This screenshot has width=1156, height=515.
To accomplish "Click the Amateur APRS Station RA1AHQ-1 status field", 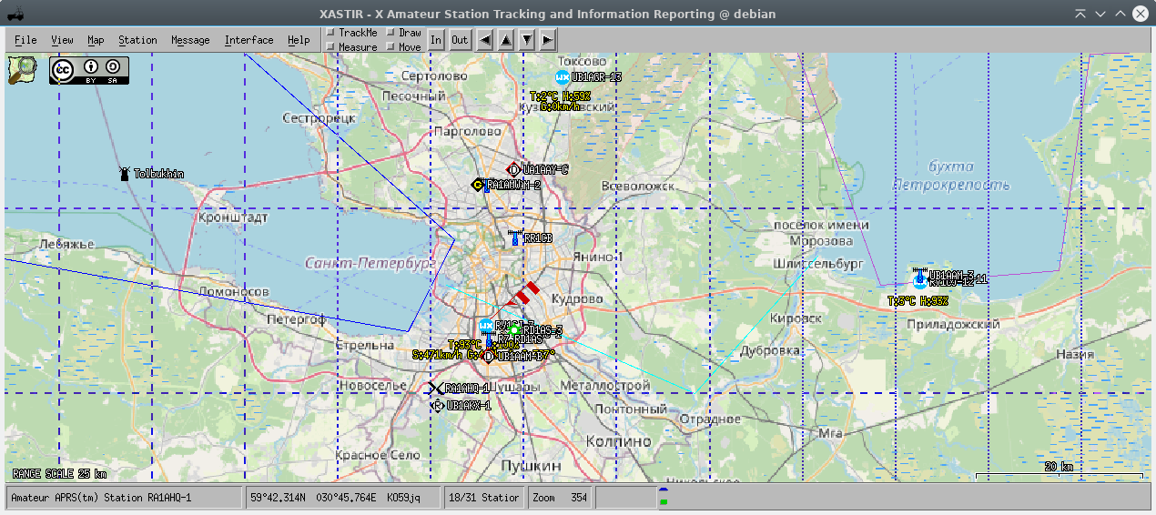I will 125,498.
